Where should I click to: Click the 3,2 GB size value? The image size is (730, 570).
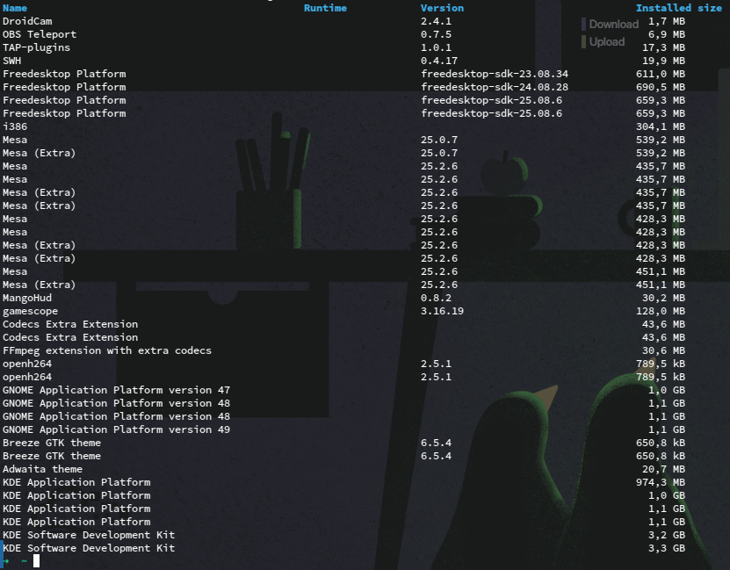(x=667, y=535)
